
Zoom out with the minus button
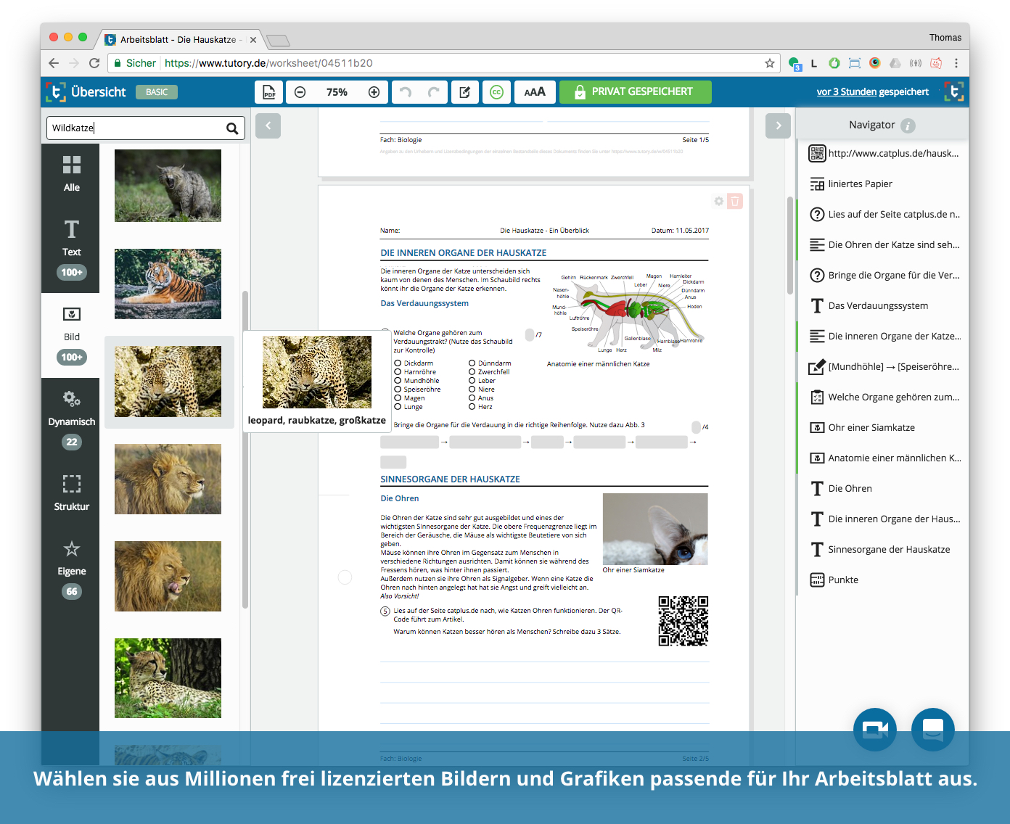(300, 92)
